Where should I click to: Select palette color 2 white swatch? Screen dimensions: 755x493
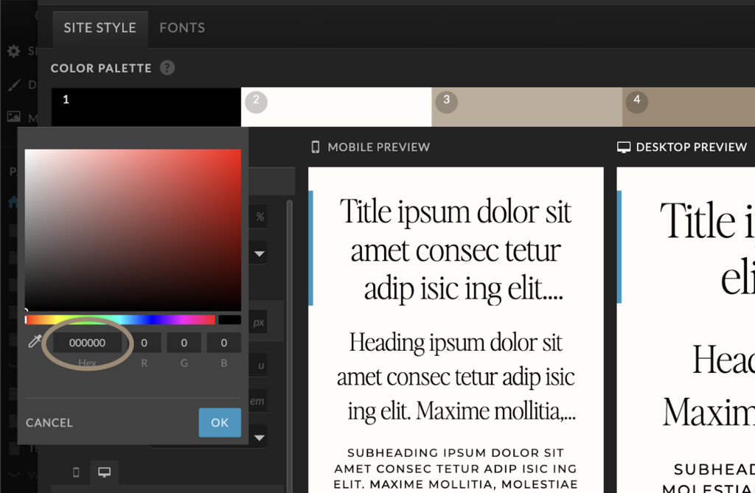click(336, 107)
